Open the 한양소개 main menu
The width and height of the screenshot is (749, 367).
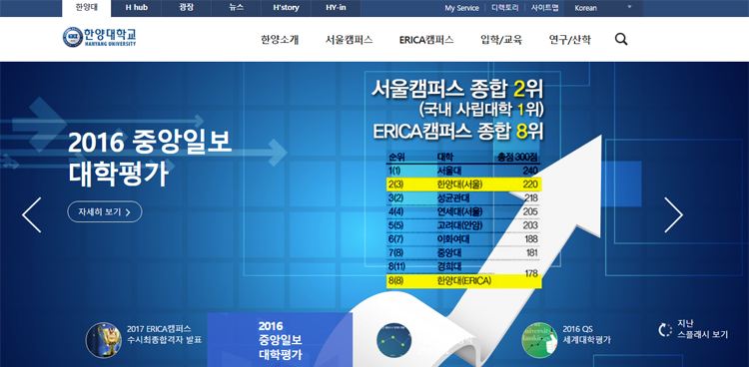(x=280, y=40)
